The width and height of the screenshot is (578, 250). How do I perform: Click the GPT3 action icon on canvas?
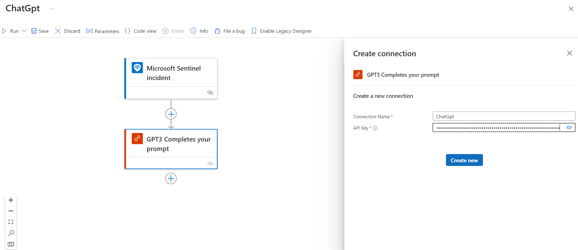point(137,138)
